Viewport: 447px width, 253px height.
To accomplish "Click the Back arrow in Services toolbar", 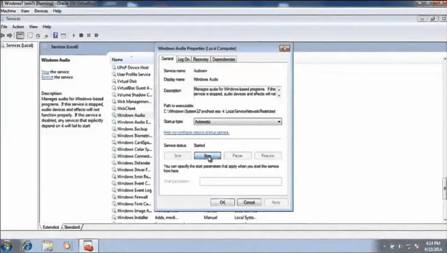I will click(3, 36).
